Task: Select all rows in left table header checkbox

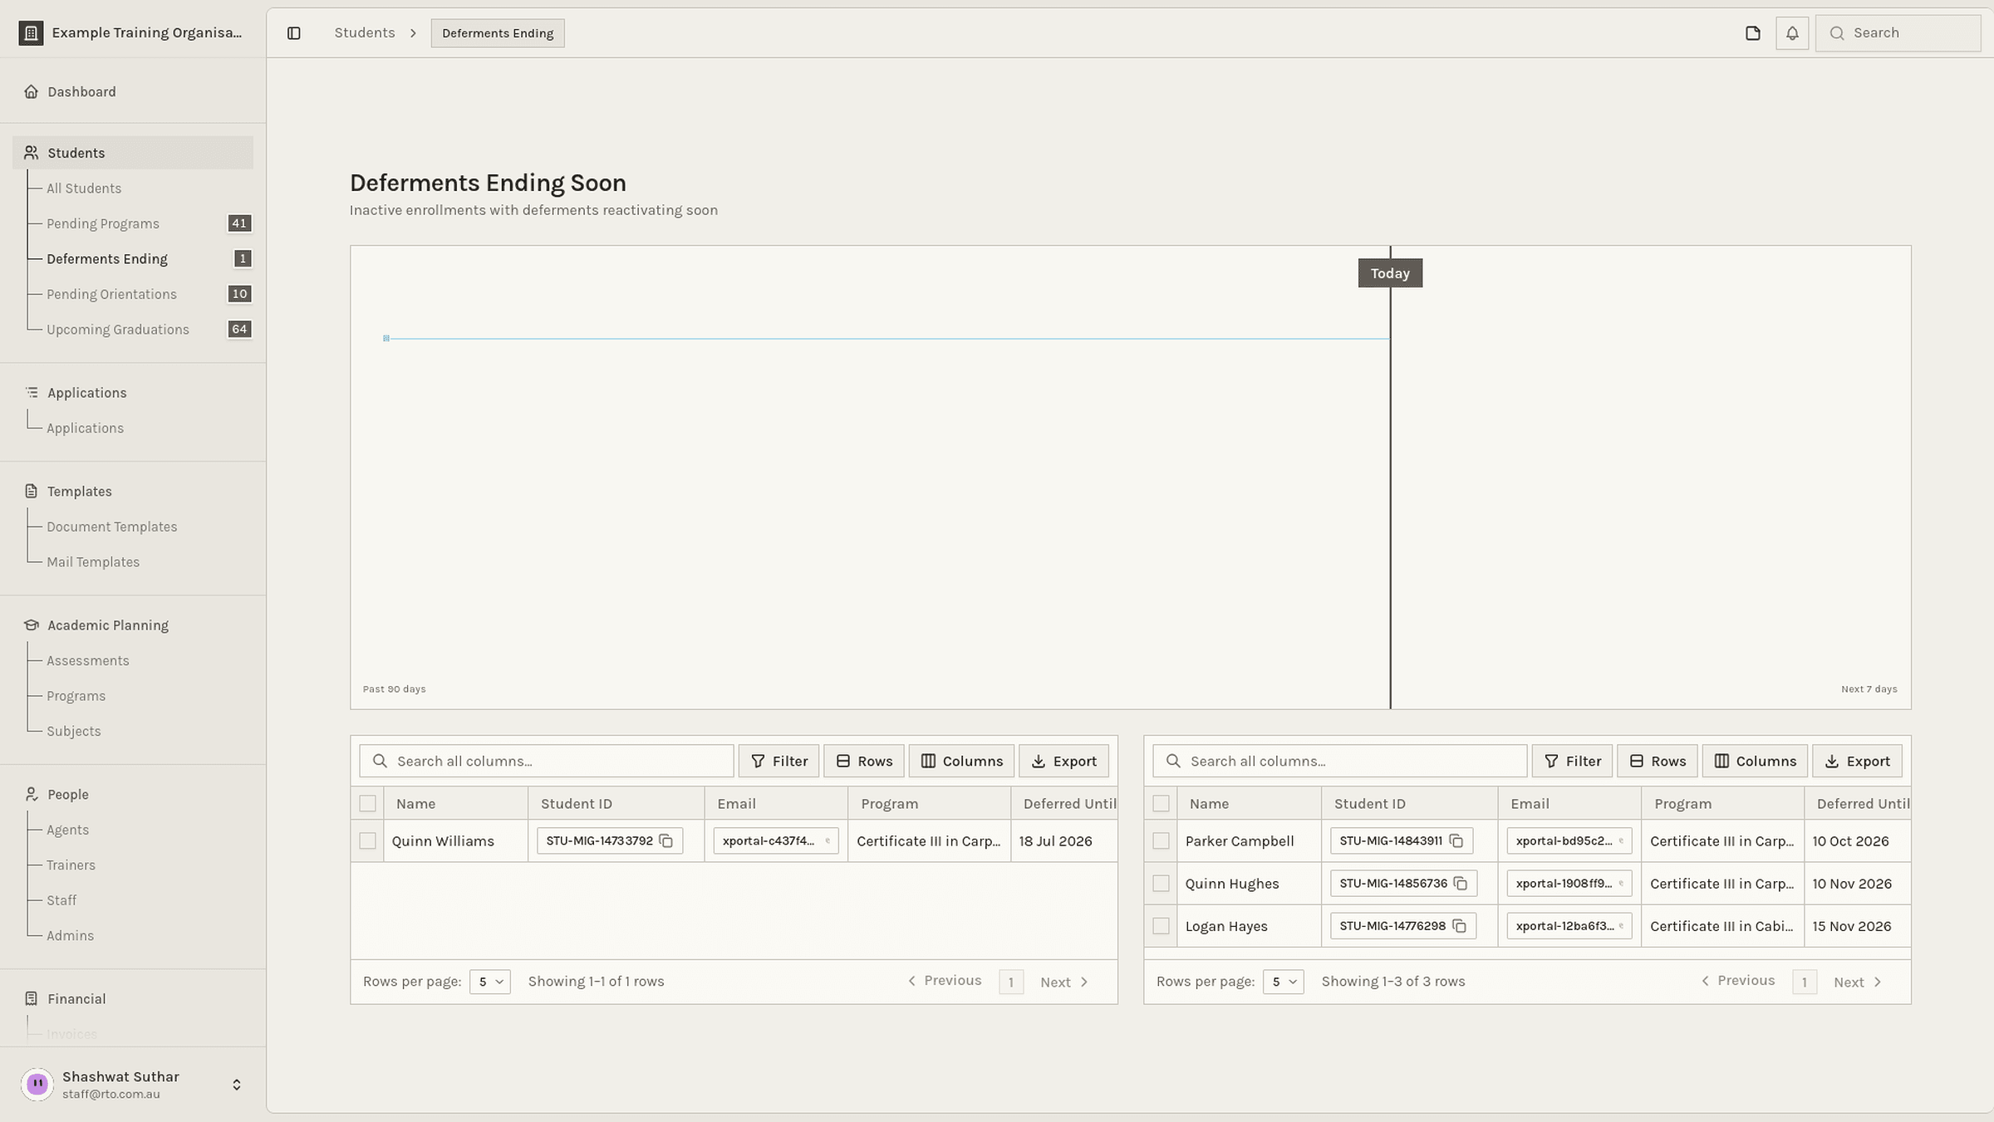Action: pyautogui.click(x=367, y=804)
